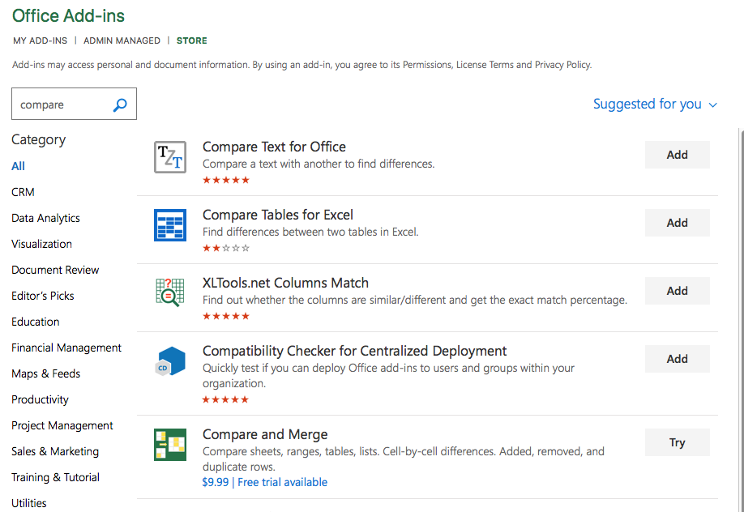Expand the Suggested for you sort dropdown

[x=655, y=104]
